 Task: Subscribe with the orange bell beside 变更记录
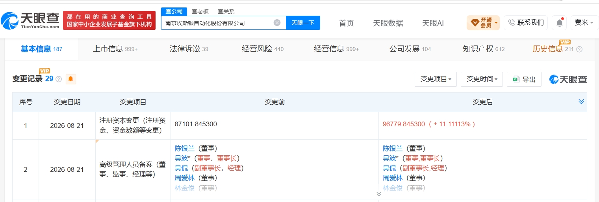tap(70, 79)
